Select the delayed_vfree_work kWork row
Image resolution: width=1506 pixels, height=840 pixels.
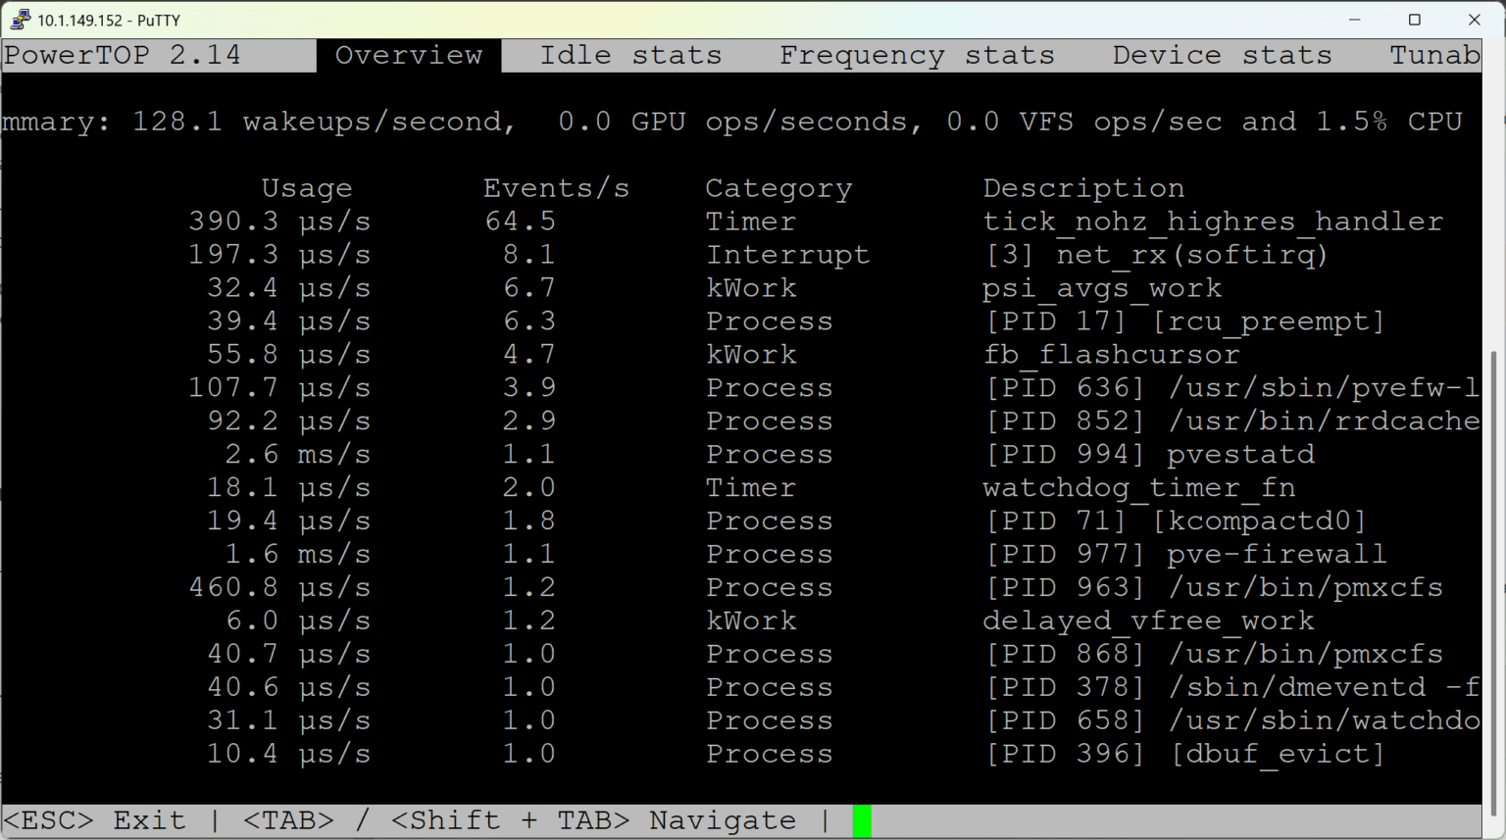click(1147, 619)
